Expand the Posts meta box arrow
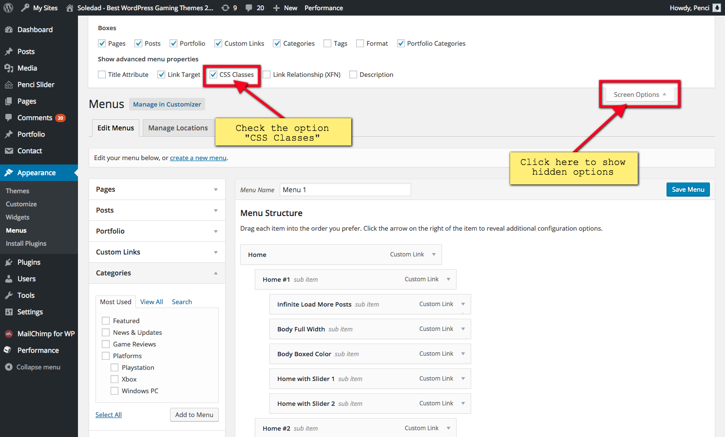This screenshot has width=725, height=437. (x=216, y=211)
